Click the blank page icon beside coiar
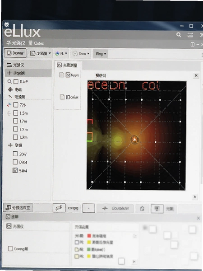 [x=62, y=97]
